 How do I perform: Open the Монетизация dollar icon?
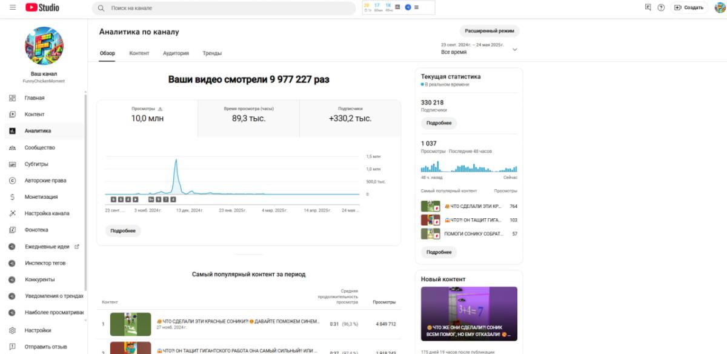click(12, 197)
